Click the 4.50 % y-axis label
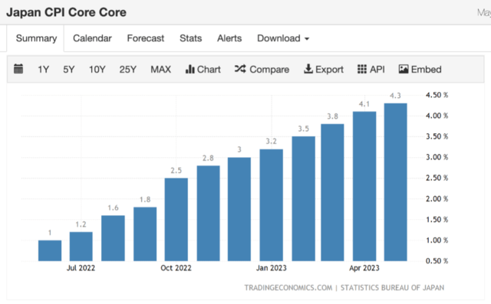The height and width of the screenshot is (304, 491). click(x=437, y=95)
